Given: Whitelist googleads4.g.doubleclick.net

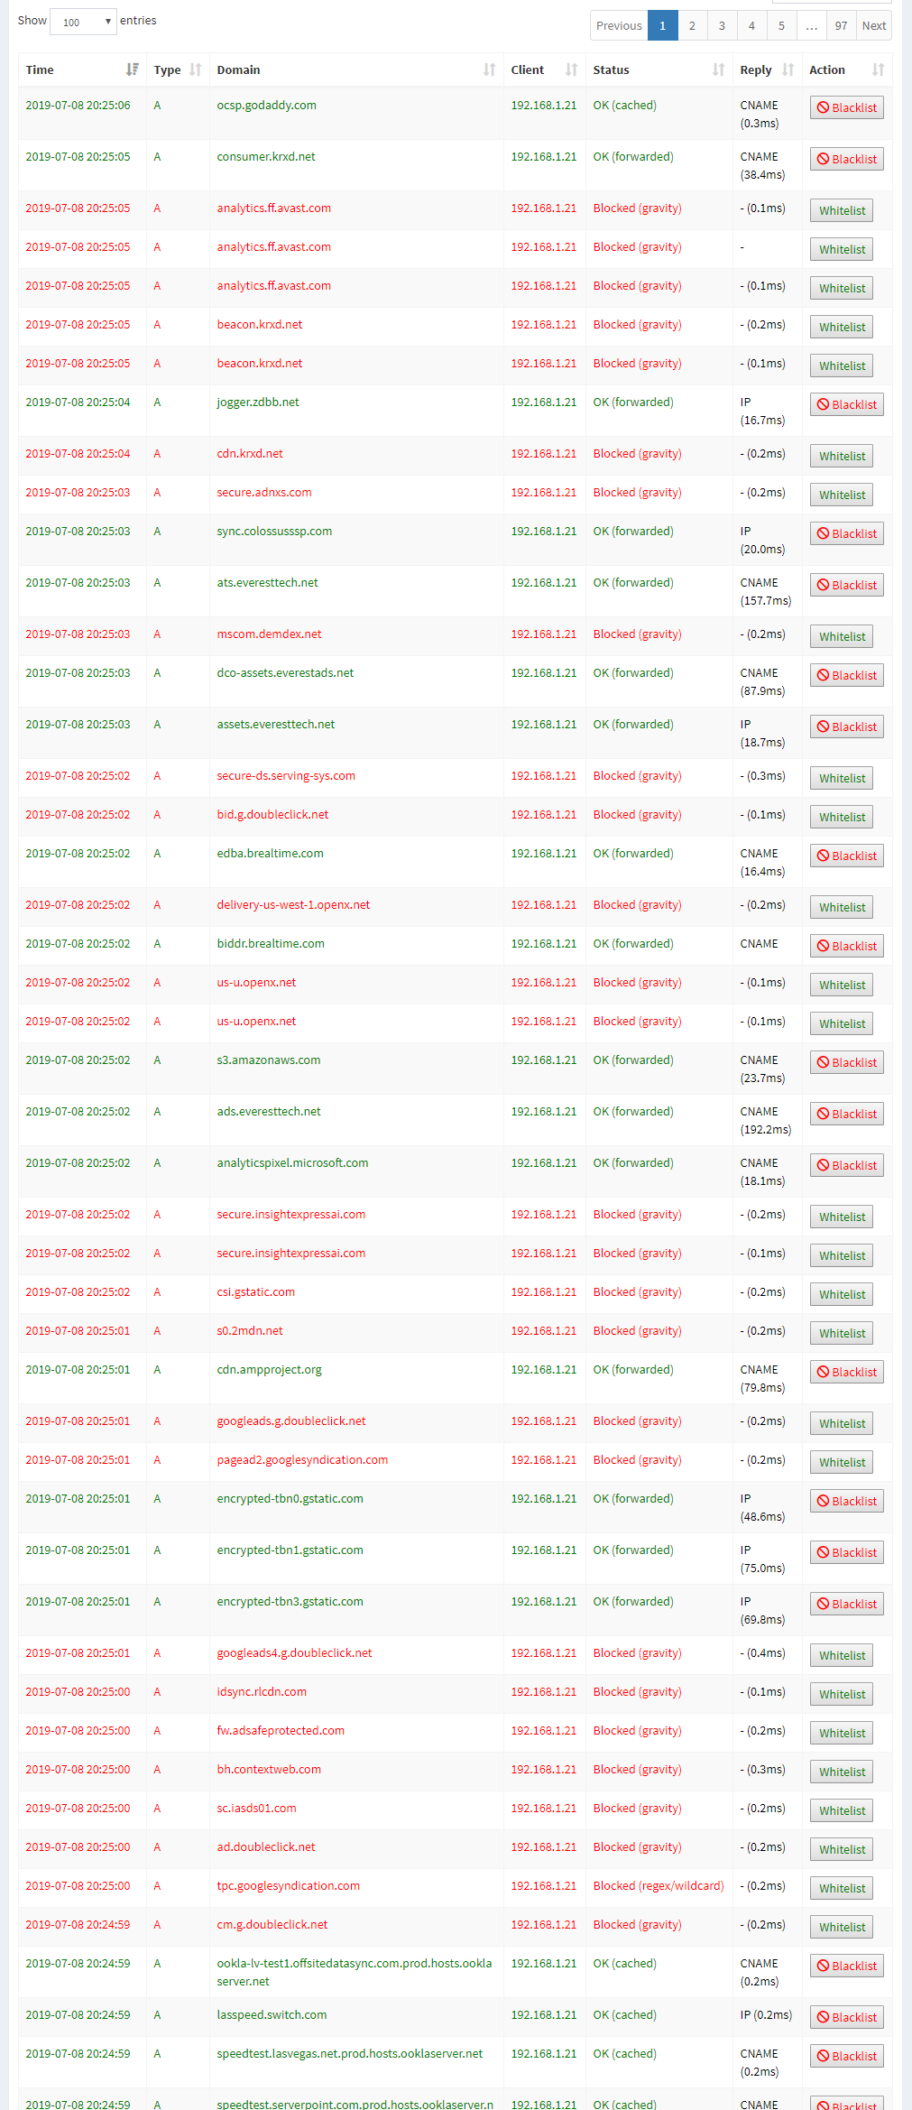Looking at the screenshot, I should 842,1655.
